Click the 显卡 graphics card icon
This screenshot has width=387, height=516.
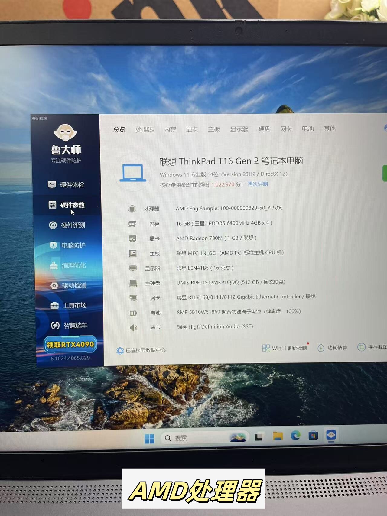132,239
